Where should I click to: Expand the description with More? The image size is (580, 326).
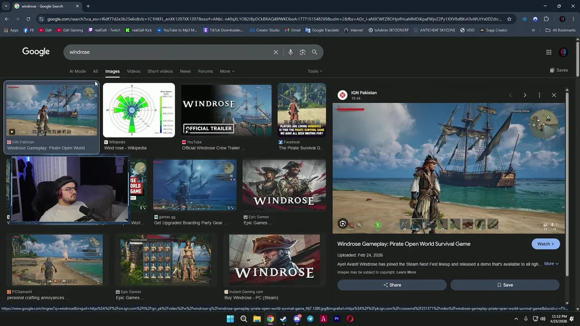[x=551, y=264]
